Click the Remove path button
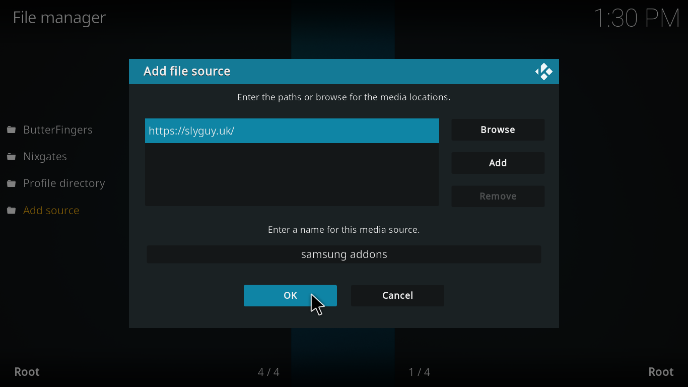 point(498,196)
